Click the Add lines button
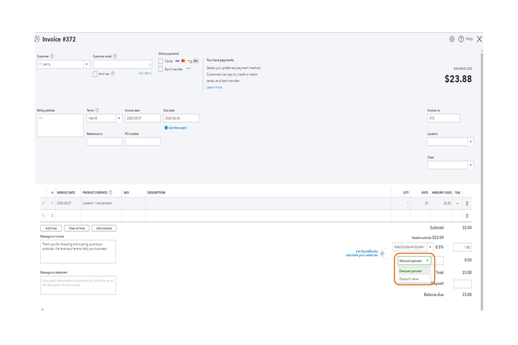Image resolution: width=518 pixels, height=345 pixels. 51,228
